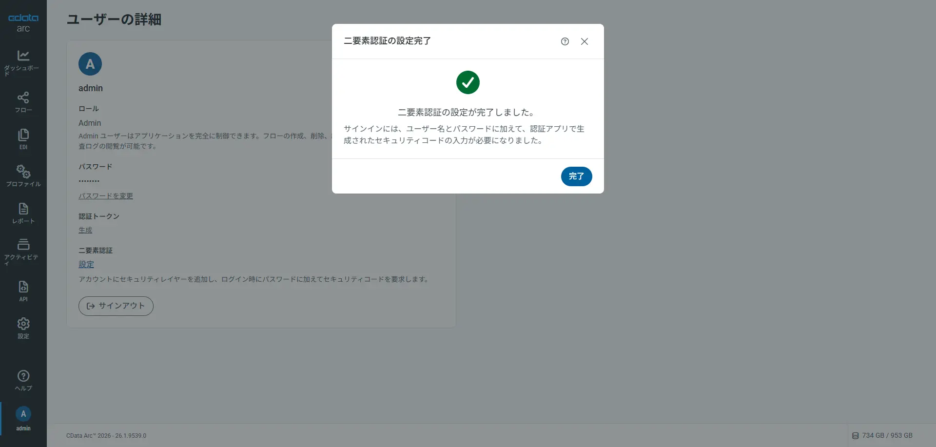Click the masked password dots

pyautogui.click(x=89, y=181)
